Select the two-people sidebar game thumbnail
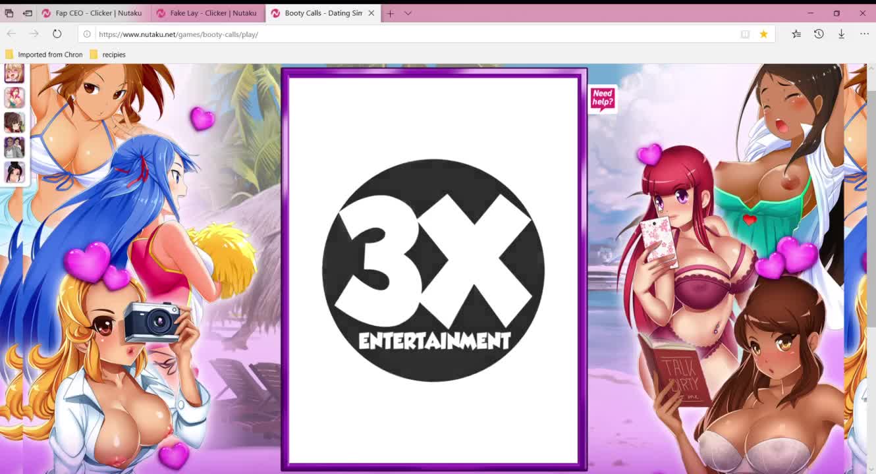 click(x=14, y=147)
